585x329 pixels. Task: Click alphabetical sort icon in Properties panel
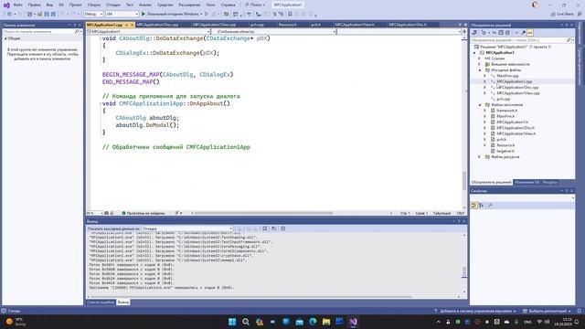(482, 205)
